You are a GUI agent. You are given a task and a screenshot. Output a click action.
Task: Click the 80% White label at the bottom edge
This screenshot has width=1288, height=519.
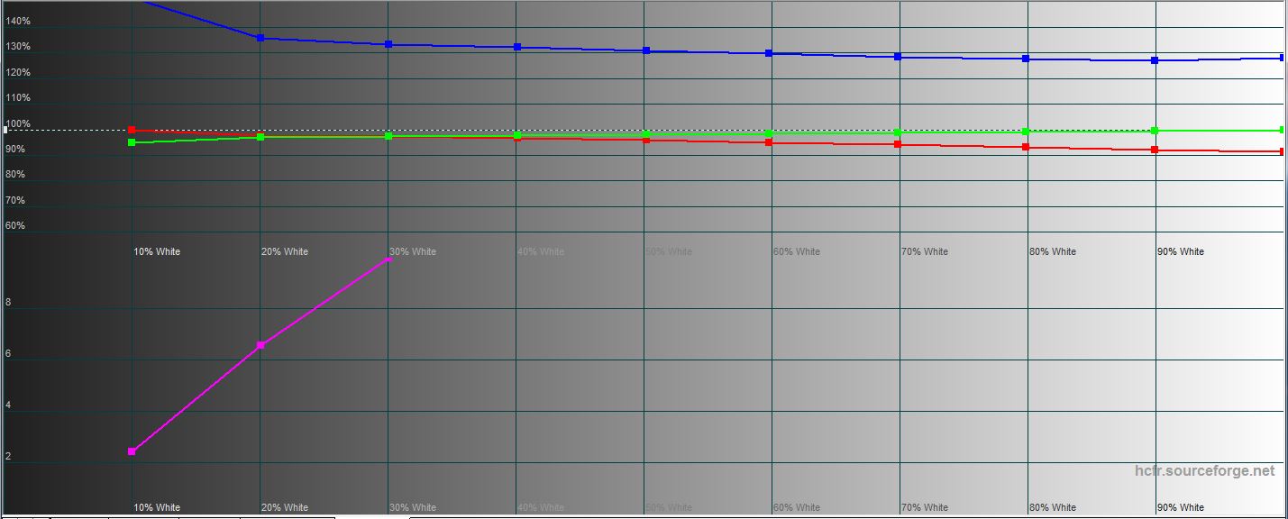(x=1052, y=507)
